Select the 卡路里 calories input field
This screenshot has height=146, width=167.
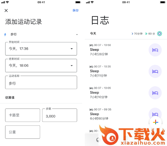tap(23, 115)
